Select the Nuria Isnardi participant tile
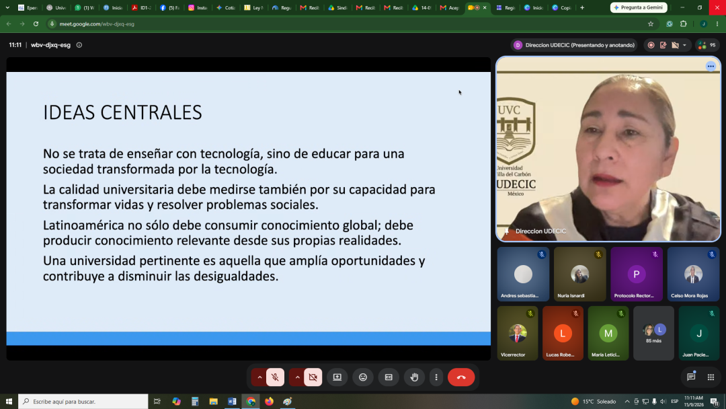726x409 pixels. coord(579,274)
